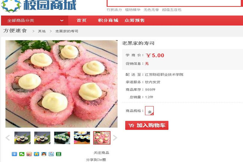Show previous thumbnails with left arrow
Viewport: 243px width, 162px height.
pyautogui.click(x=8, y=138)
